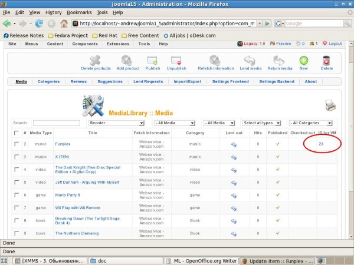Click the Publish toolbar icon
354x265 pixels.
pyautogui.click(x=152, y=61)
